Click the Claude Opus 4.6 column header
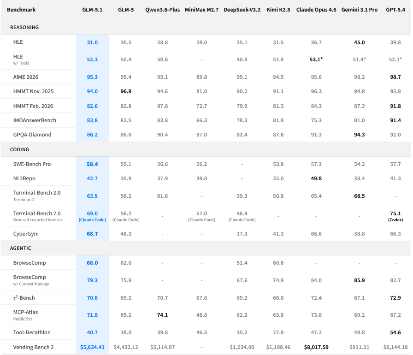 (x=316, y=10)
